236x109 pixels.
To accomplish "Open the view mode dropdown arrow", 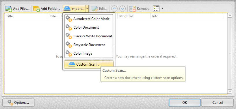I will [162, 9].
